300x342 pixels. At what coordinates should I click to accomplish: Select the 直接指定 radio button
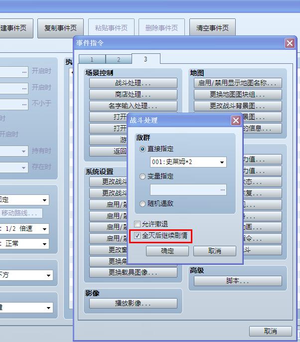(x=143, y=149)
